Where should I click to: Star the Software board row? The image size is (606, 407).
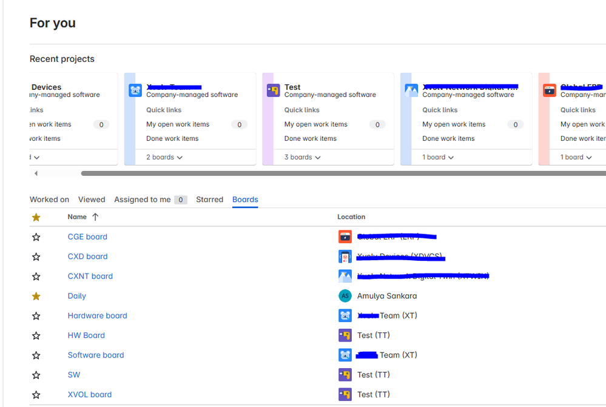pyautogui.click(x=36, y=355)
